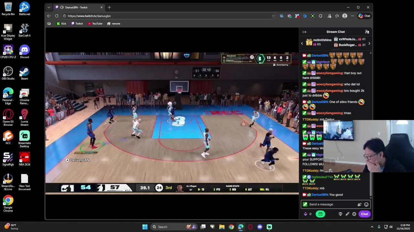Screen dimensions: 414x232
Task: Open chat settings gear
Action: click(x=354, y=214)
